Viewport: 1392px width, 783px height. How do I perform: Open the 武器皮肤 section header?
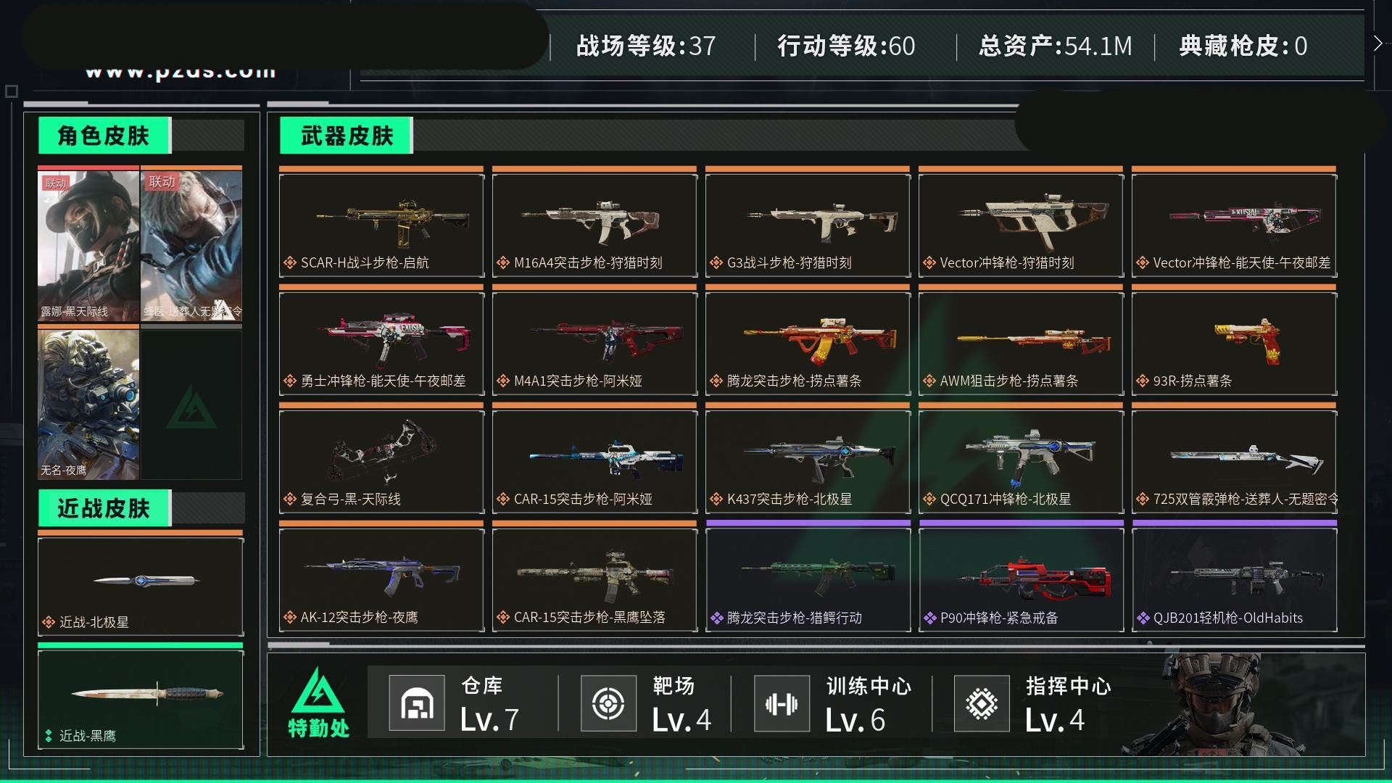tap(347, 136)
